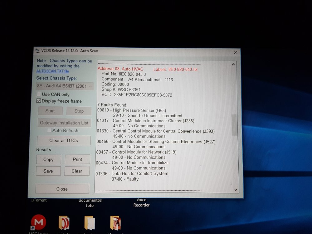Open the AUTOSCAN.TXT file link
The height and width of the screenshot is (234, 312).
pyautogui.click(x=52, y=71)
